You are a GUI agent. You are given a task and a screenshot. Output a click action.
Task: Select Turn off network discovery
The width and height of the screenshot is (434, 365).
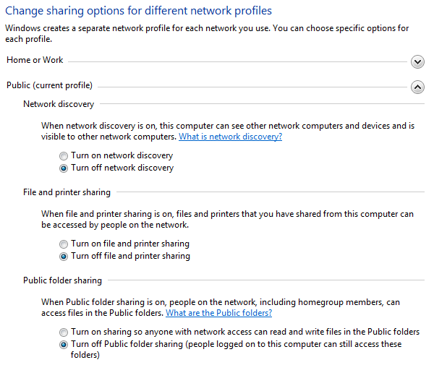[64, 168]
